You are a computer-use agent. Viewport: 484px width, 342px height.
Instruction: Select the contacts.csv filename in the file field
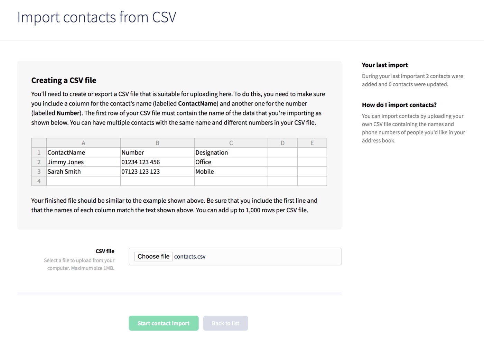(x=189, y=257)
